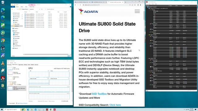Click the browser back arrow
Image resolution: width=198 pixels, height=111 pixels.
click(75, 5)
